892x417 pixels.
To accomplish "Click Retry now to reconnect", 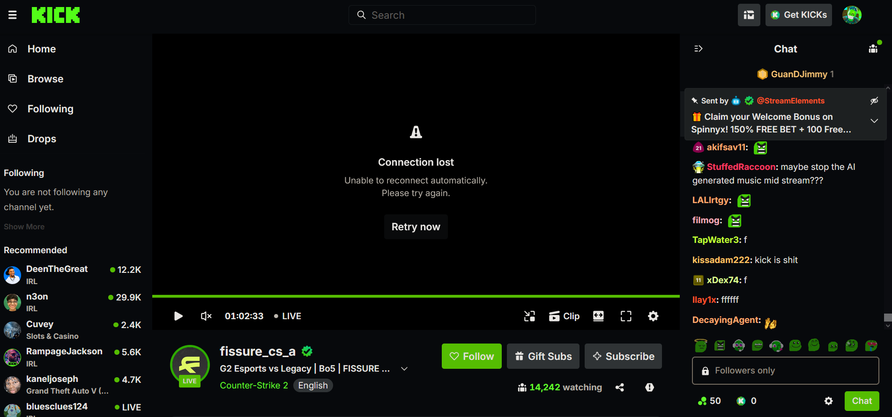I will pyautogui.click(x=416, y=227).
